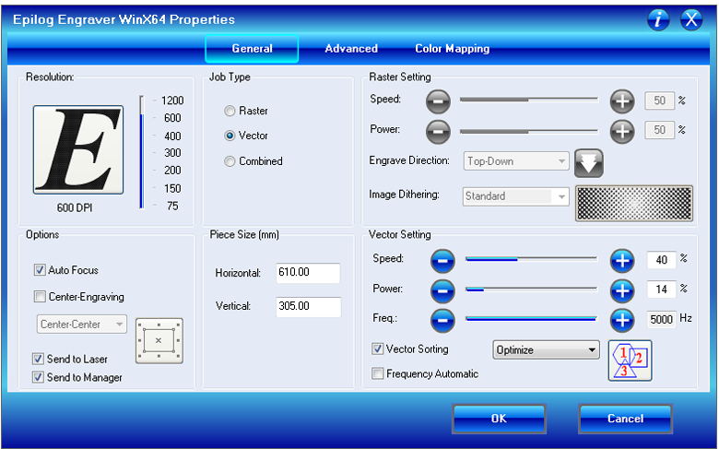Click the Raster Power slider track
This screenshot has height=449, width=719.
coord(529,132)
